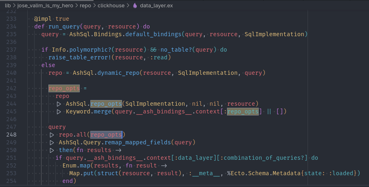Click ':data_layer' atom on line 251
This screenshot has height=187, width=369.
[194, 158]
